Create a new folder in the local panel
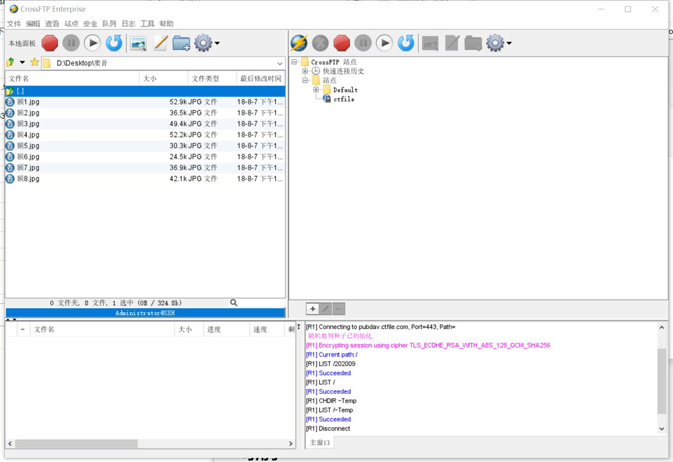Viewport: 673px width, 462px height. click(x=181, y=43)
